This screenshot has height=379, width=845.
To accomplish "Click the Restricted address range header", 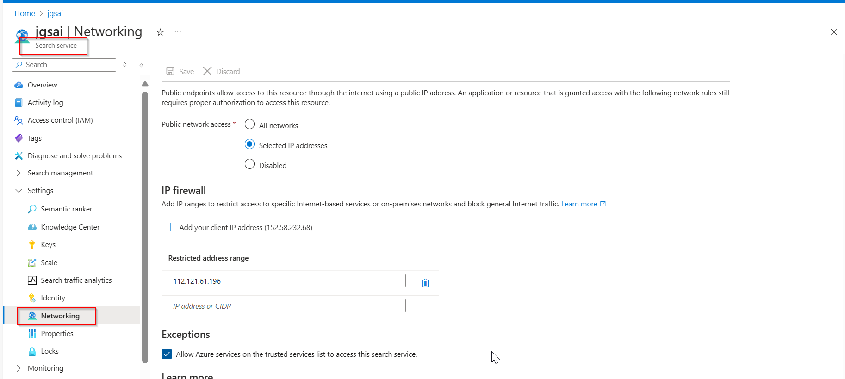I will tap(208, 258).
